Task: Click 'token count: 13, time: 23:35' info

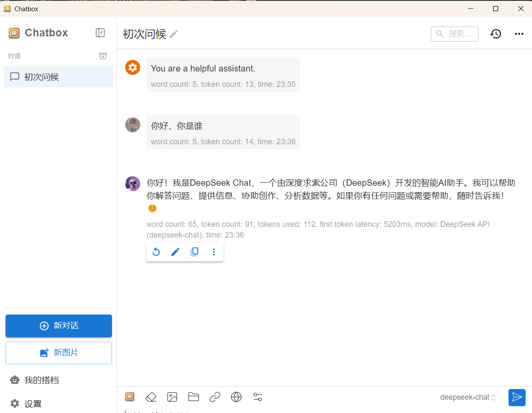Action: tap(248, 84)
